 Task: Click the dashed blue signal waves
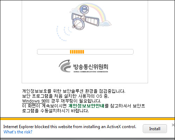point(64,33)
